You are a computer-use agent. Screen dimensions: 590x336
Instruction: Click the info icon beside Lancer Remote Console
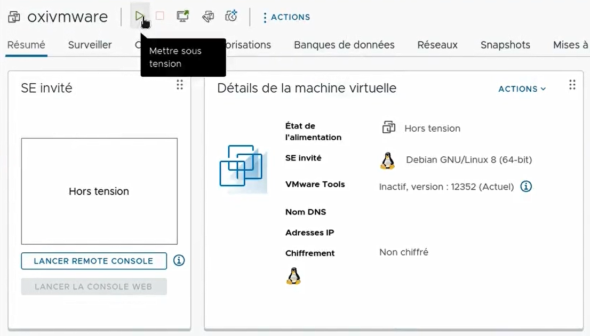[179, 260]
